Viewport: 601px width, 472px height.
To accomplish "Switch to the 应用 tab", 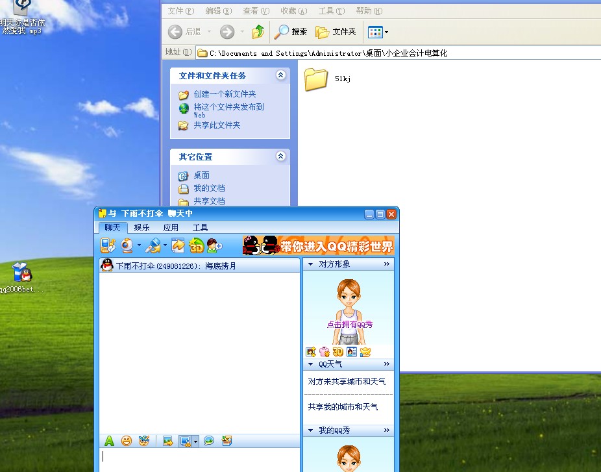I will 171,228.
